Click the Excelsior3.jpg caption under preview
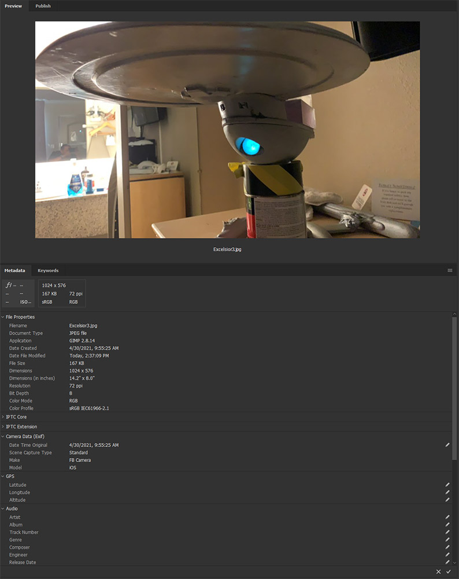Viewport: 459px width, 579px height. 227,249
